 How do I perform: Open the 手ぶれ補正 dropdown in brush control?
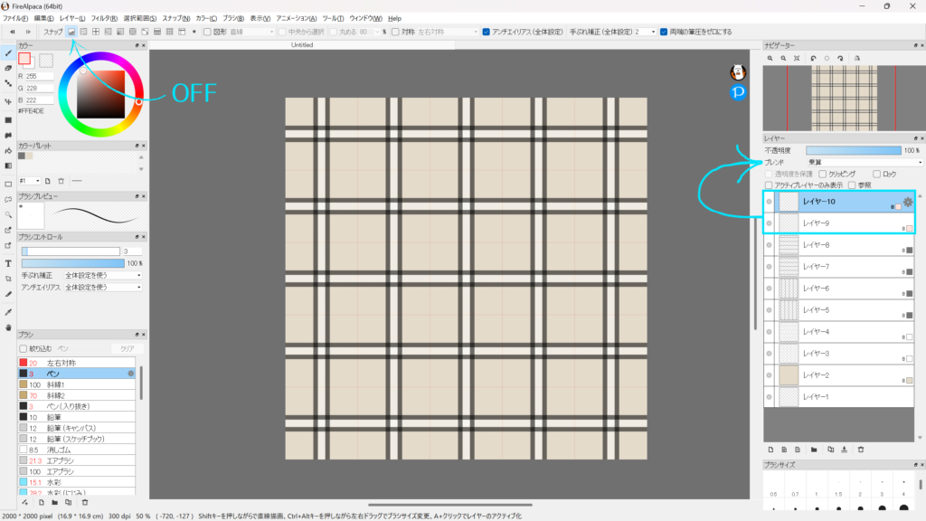[102, 275]
